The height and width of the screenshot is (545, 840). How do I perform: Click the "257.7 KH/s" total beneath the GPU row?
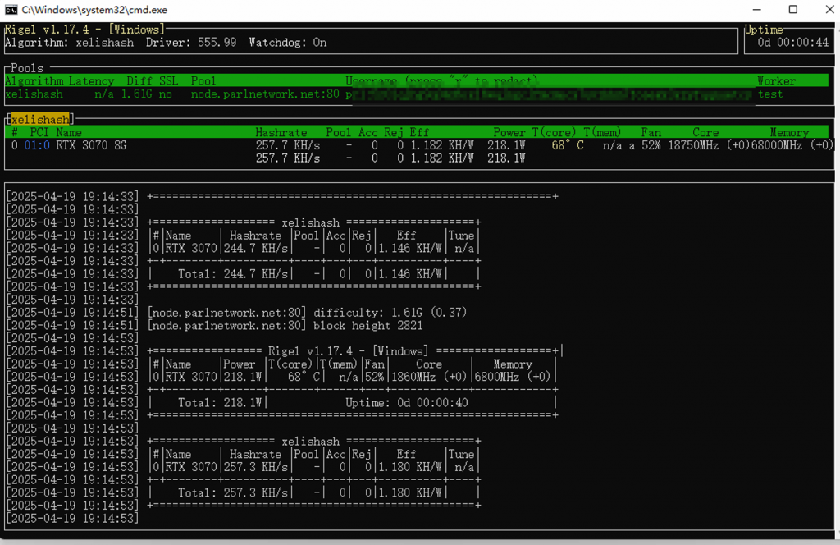pyautogui.click(x=288, y=158)
